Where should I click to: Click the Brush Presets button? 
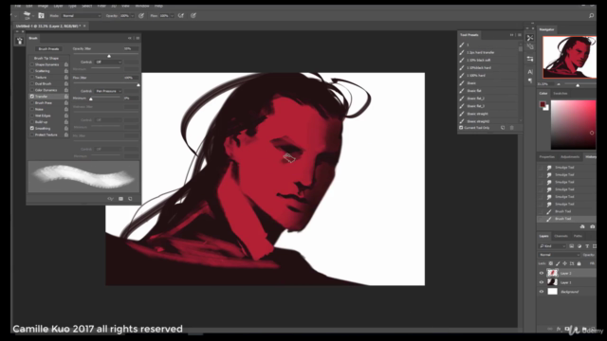(48, 49)
